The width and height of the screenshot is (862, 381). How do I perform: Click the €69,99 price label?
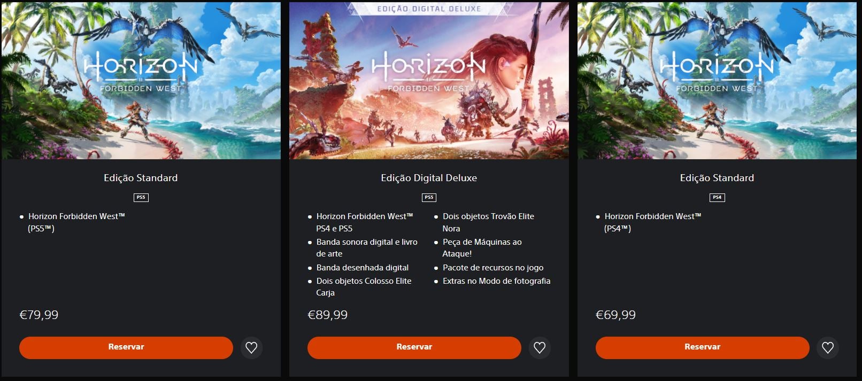[615, 315]
